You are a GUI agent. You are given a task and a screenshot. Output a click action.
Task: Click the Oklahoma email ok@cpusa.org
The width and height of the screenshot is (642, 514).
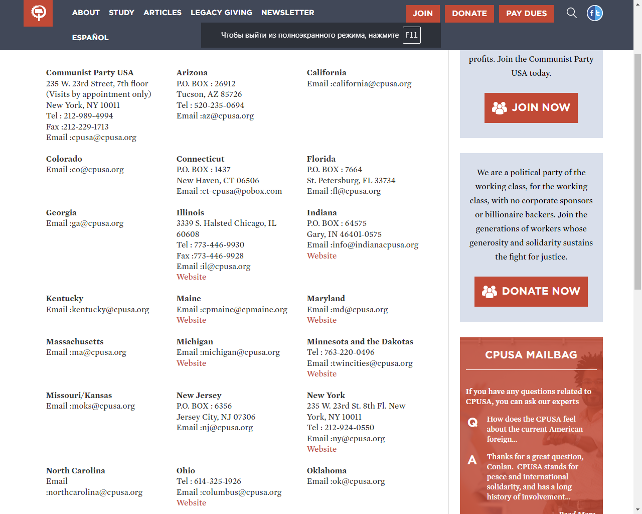click(x=358, y=481)
